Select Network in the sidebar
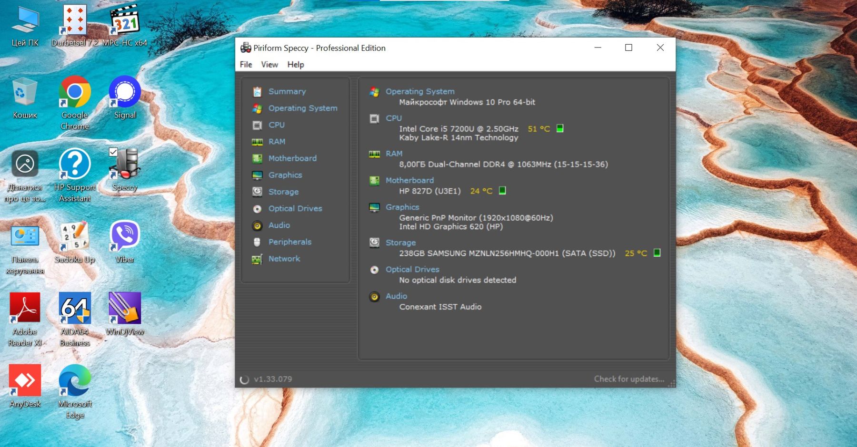Viewport: 857px width, 447px height. [x=284, y=259]
